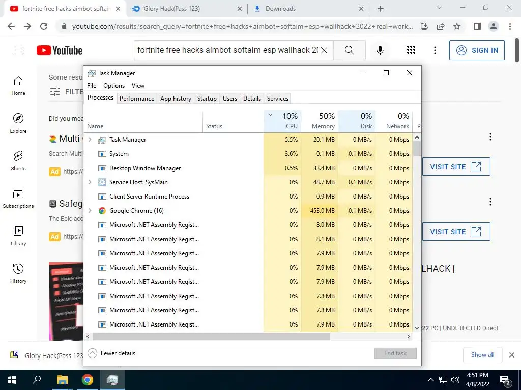Switch to Performance tab

pos(137,99)
